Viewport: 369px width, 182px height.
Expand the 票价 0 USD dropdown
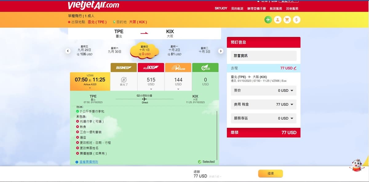[x=264, y=91]
